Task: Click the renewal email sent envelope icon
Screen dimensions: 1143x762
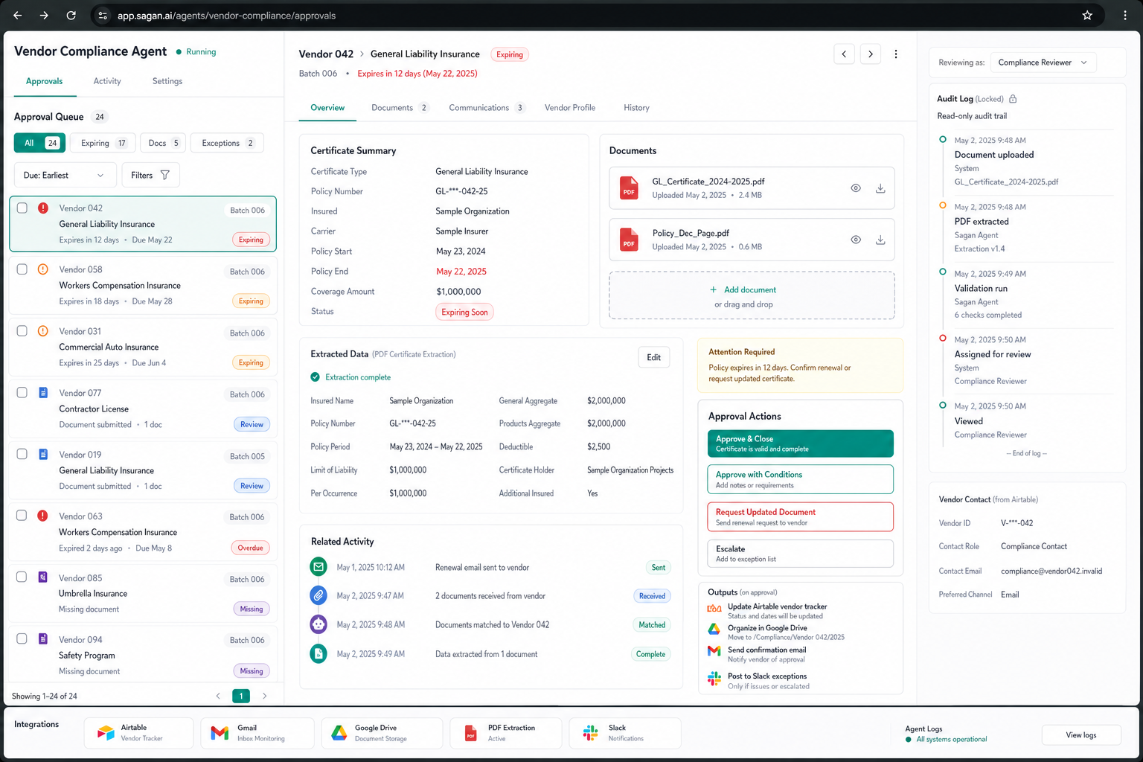Action: [x=318, y=567]
